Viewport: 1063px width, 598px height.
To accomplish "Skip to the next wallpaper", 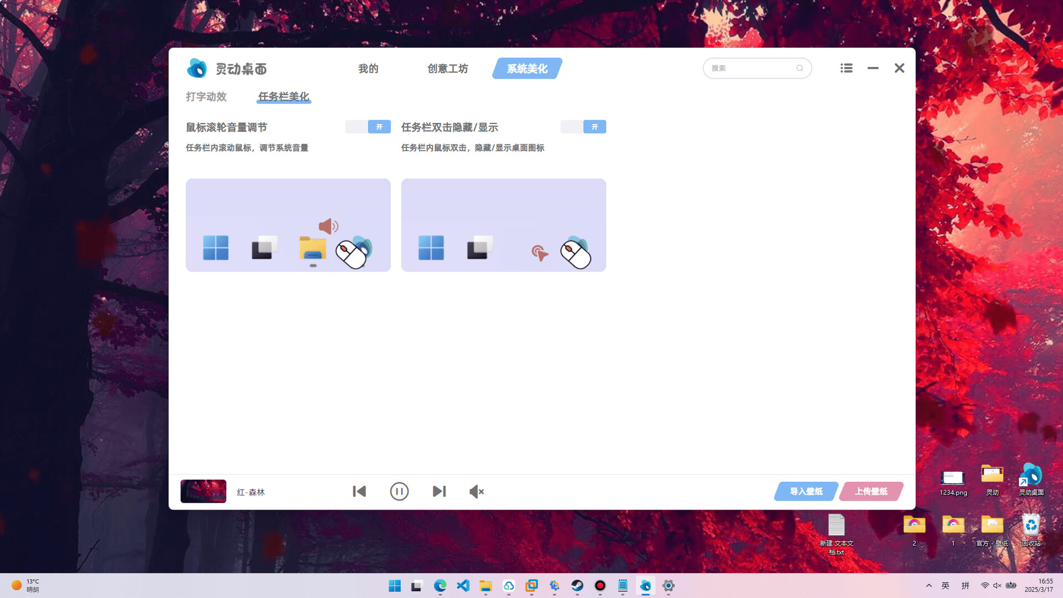I will [x=439, y=492].
